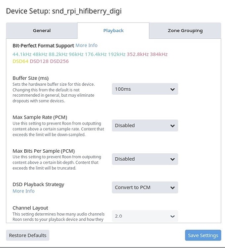Click the chevron arrow on Buffer Size selector
This screenshot has height=248, width=225.
pyautogui.click(x=172, y=89)
